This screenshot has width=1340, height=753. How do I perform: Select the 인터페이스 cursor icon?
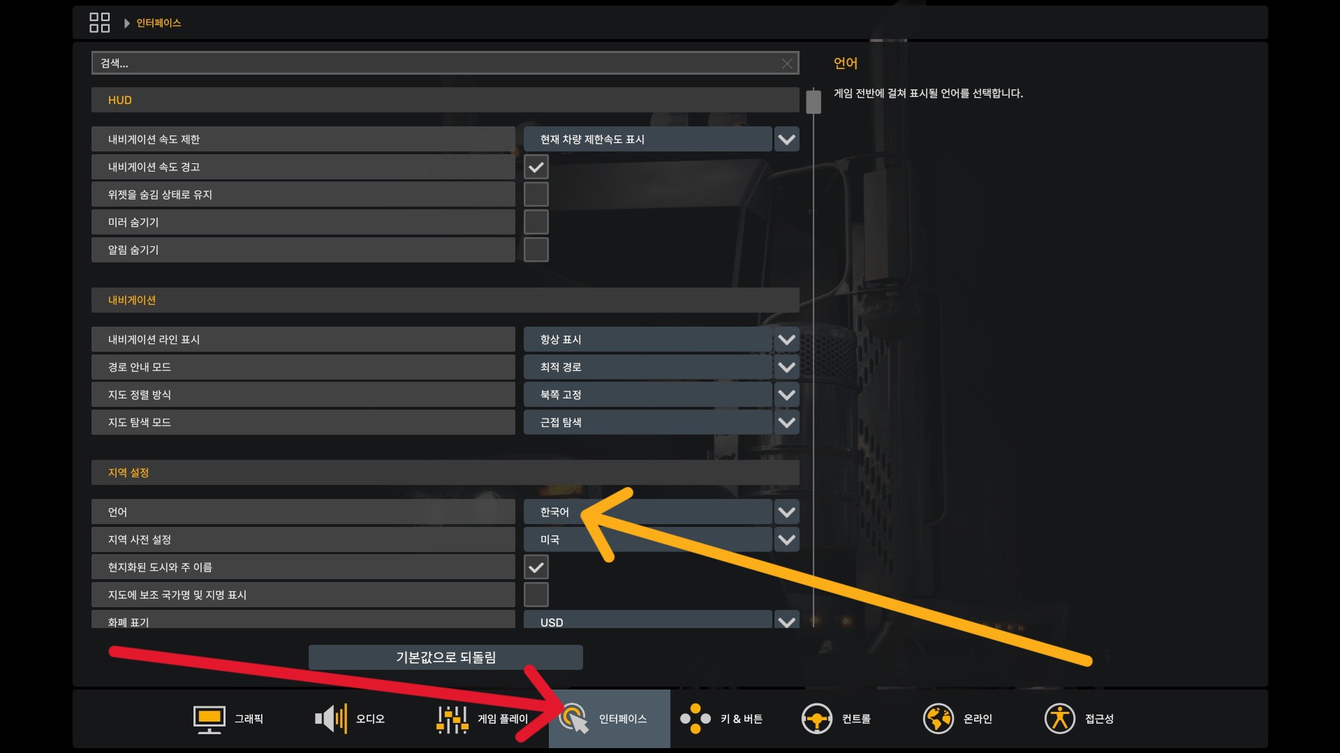coord(574,719)
